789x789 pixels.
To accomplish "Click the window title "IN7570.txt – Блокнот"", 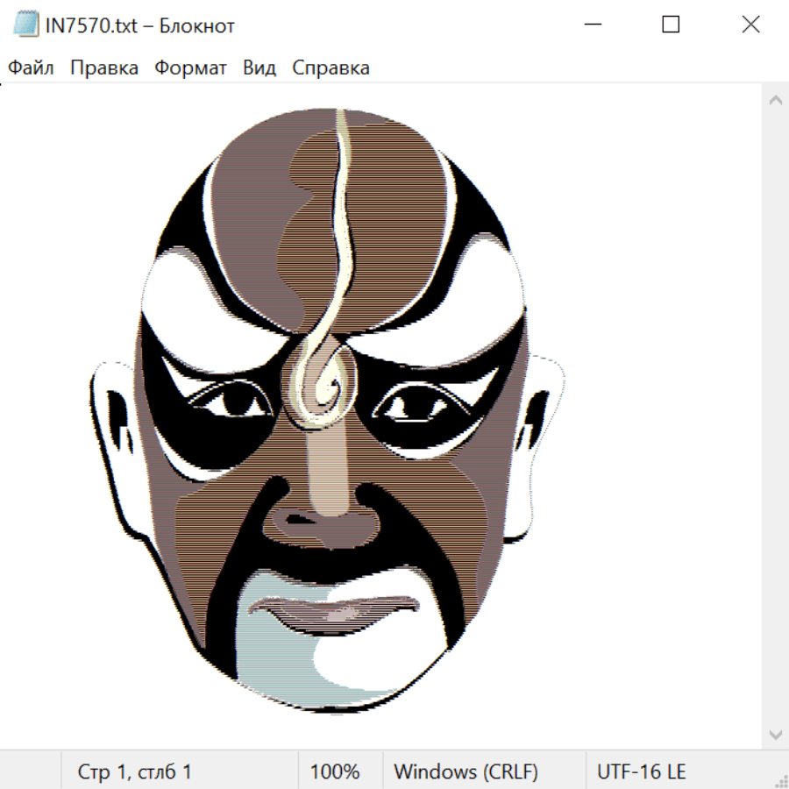I will point(140,25).
